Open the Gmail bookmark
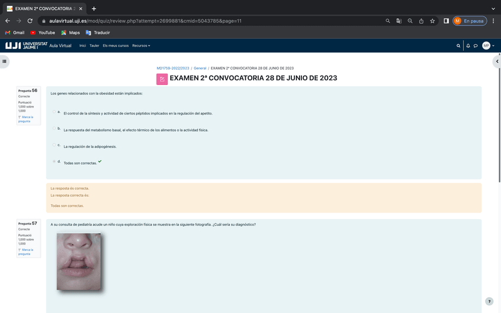Image resolution: width=501 pixels, height=313 pixels. point(15,32)
